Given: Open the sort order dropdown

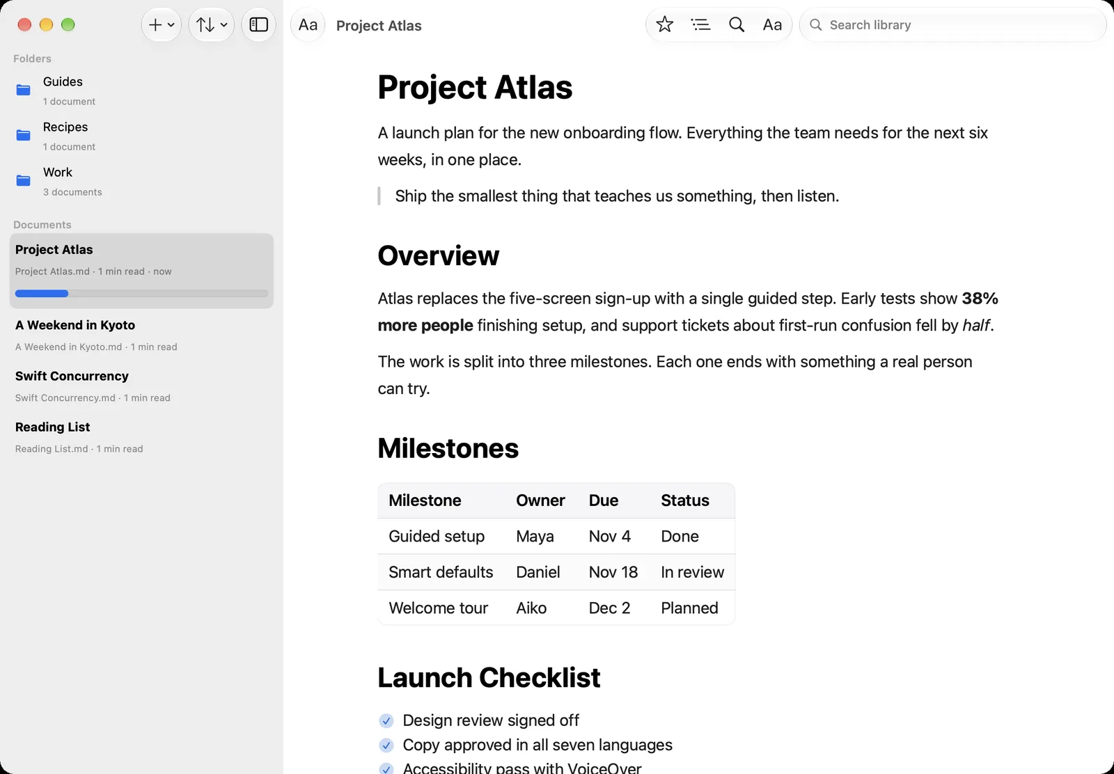Looking at the screenshot, I should [212, 25].
